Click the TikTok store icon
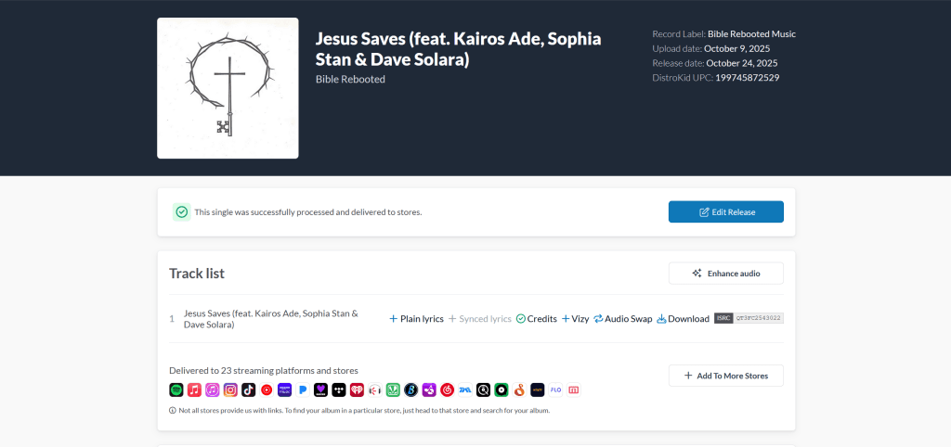The width and height of the screenshot is (951, 447). point(248,390)
